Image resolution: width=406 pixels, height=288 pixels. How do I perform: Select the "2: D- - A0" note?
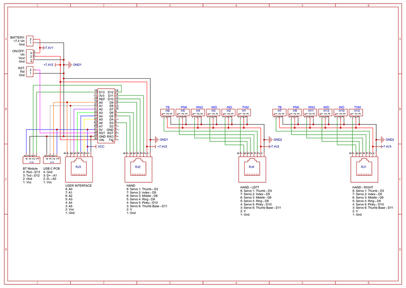[50, 179]
